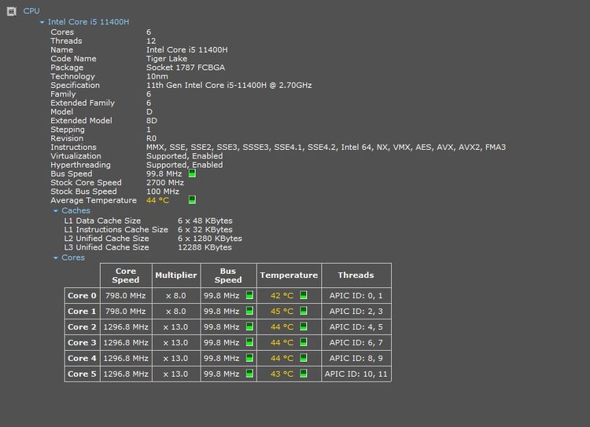Click the Intel Core i5 11400H heading
Screen dimensions: 590x427
(88, 23)
